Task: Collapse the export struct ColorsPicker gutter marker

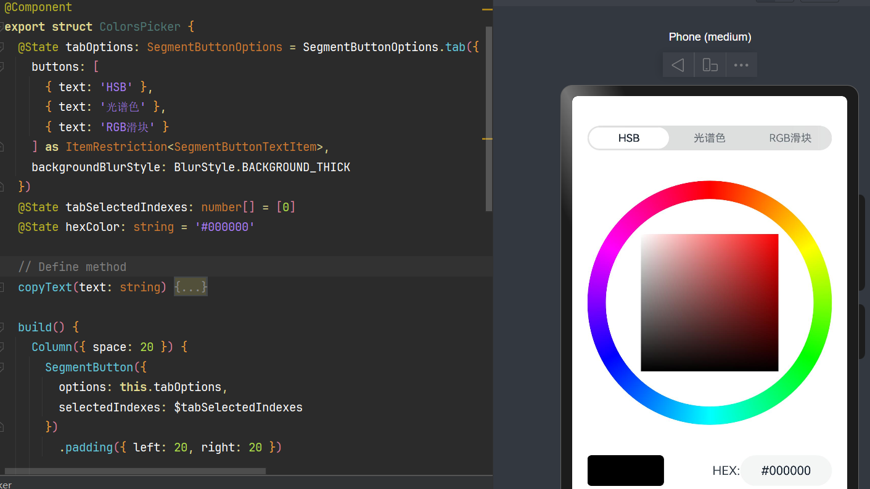Action: point(2,26)
